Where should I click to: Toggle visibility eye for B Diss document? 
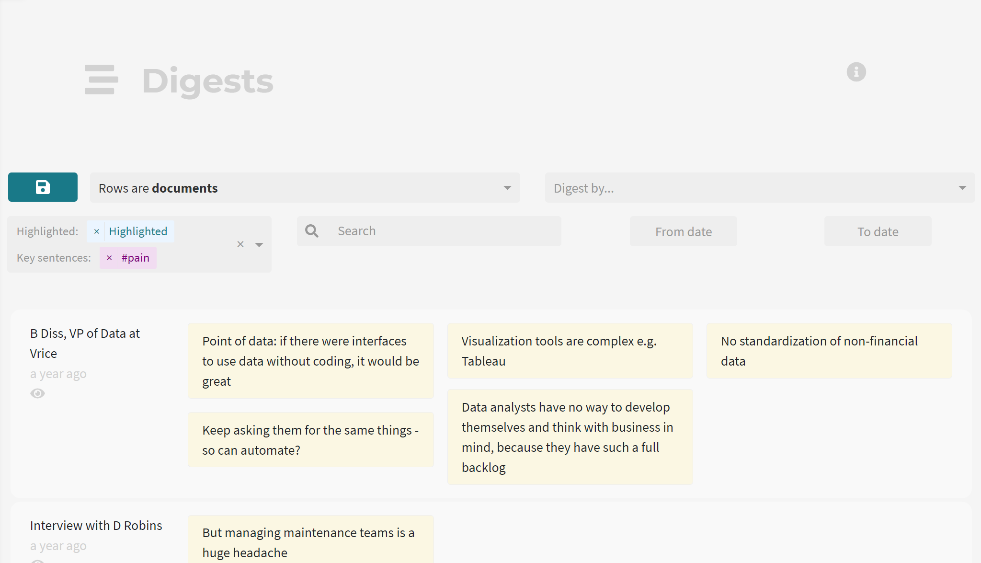click(37, 393)
